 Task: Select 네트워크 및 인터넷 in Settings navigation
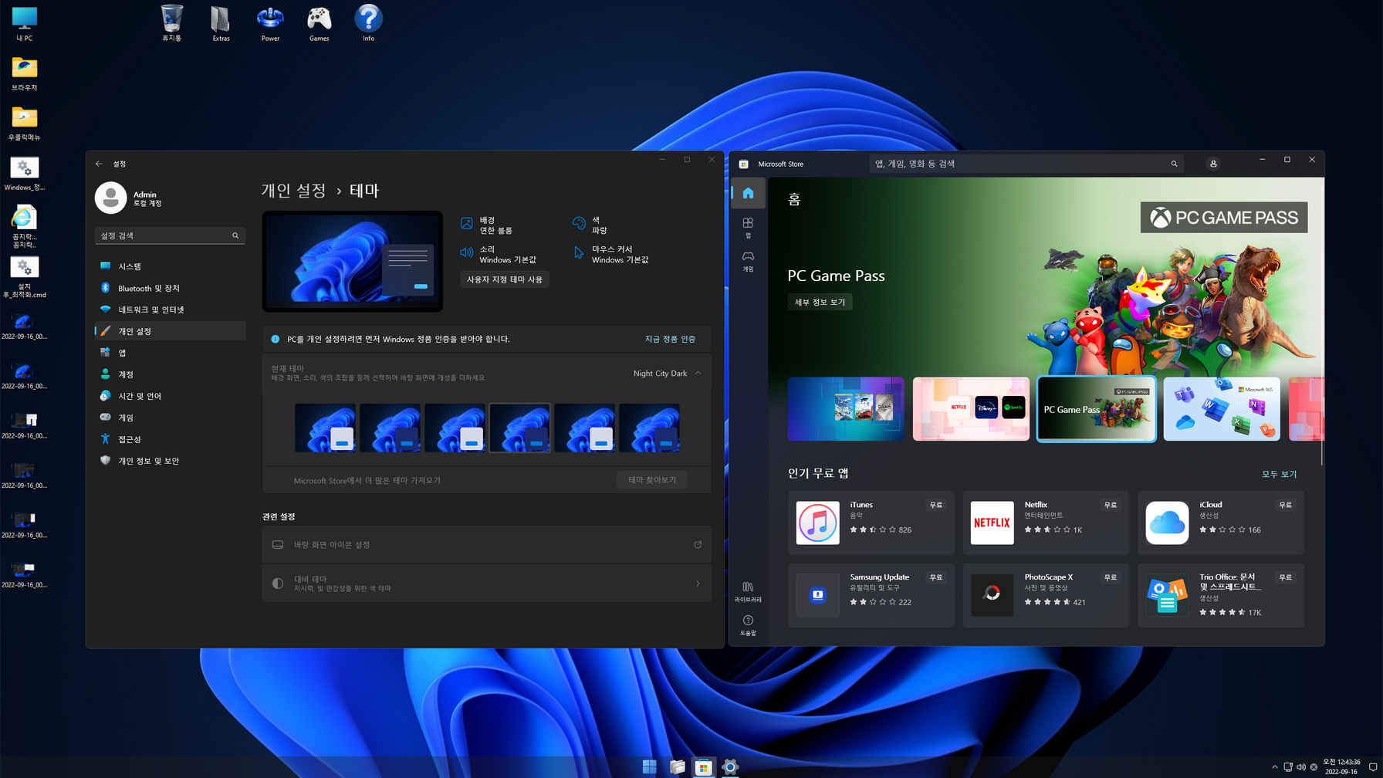[x=170, y=310]
